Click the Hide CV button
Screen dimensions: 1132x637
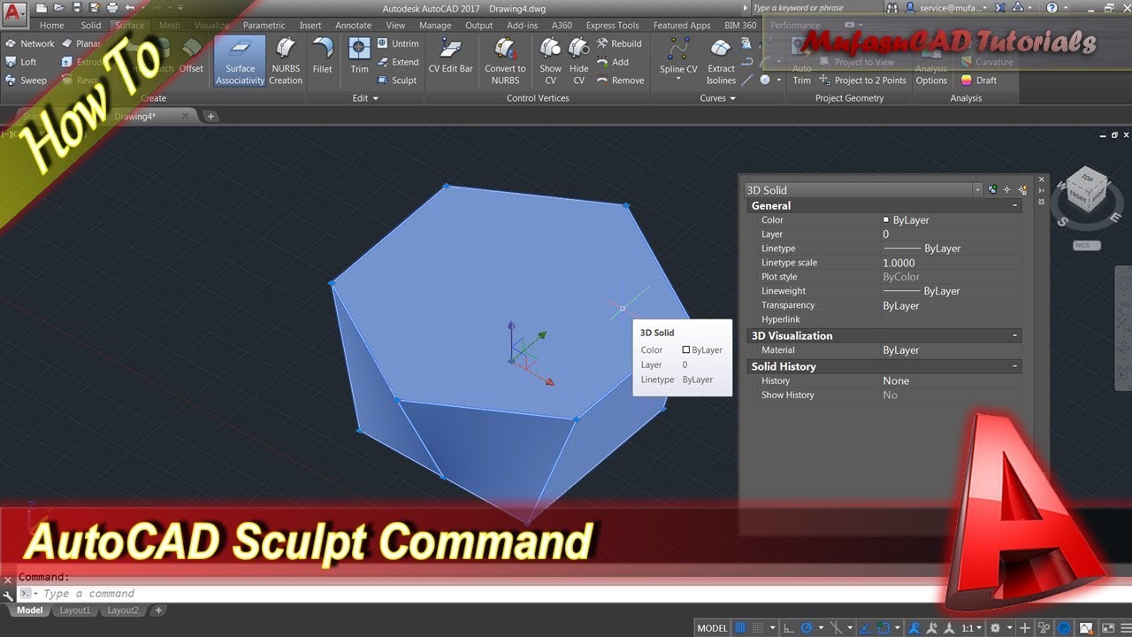(579, 61)
